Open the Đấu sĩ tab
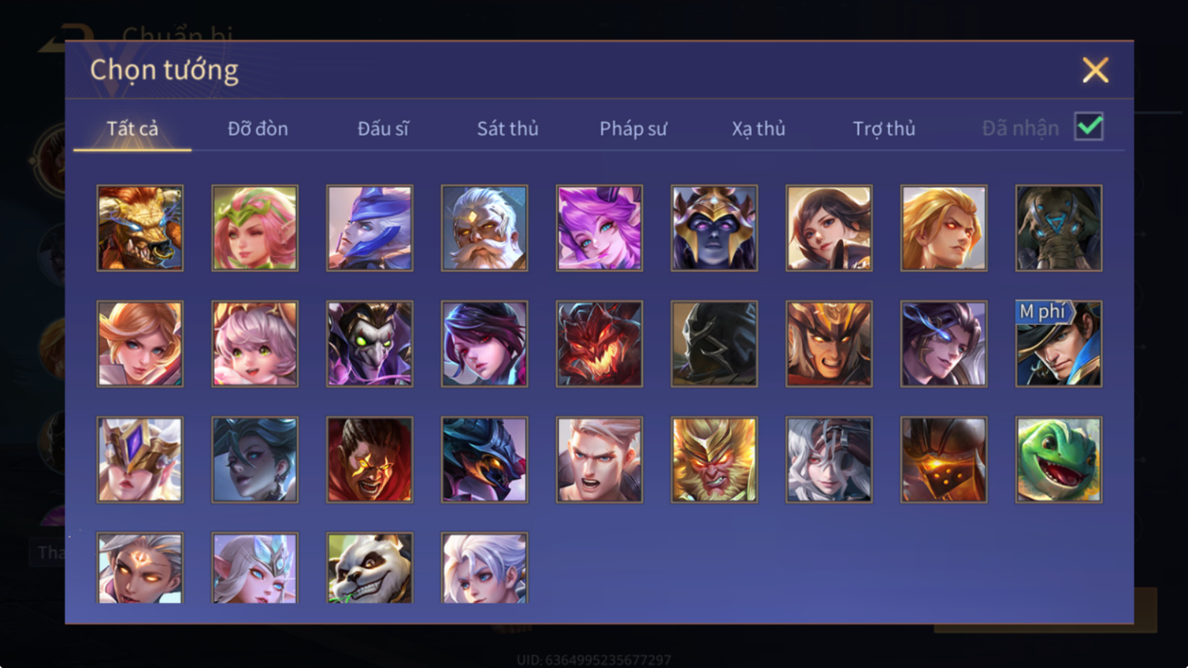Viewport: 1188px width, 668px height. click(383, 129)
